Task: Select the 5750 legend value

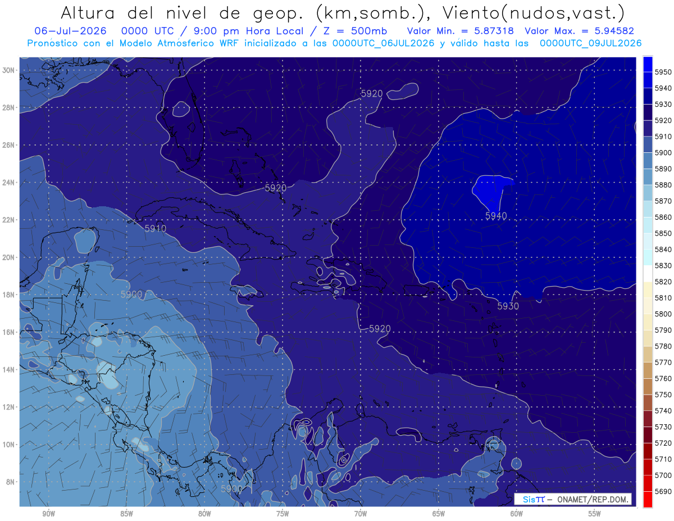Action: [663, 395]
